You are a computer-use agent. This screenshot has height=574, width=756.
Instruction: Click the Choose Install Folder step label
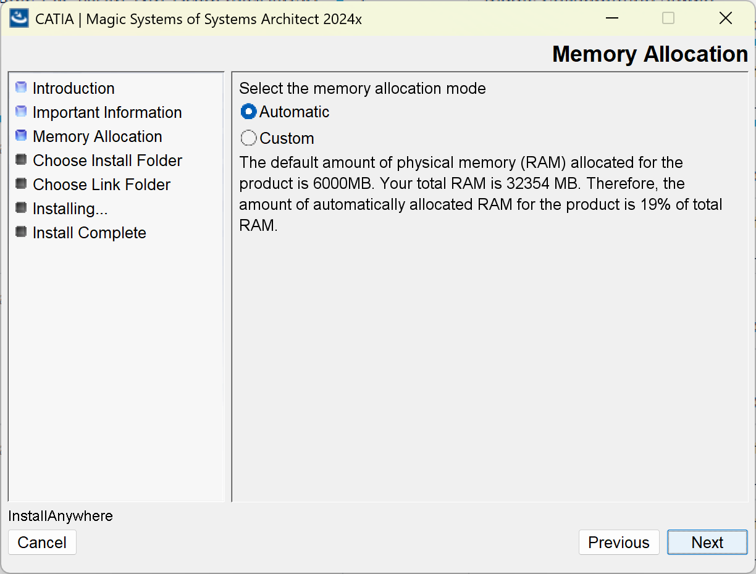coord(107,160)
